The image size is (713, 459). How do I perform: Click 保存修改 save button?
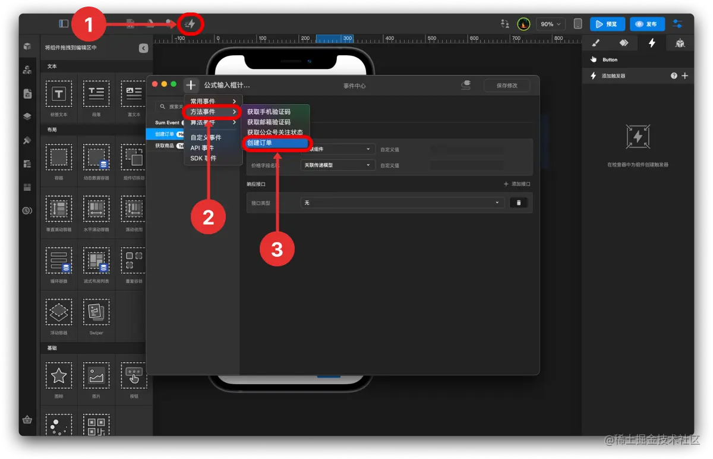506,86
